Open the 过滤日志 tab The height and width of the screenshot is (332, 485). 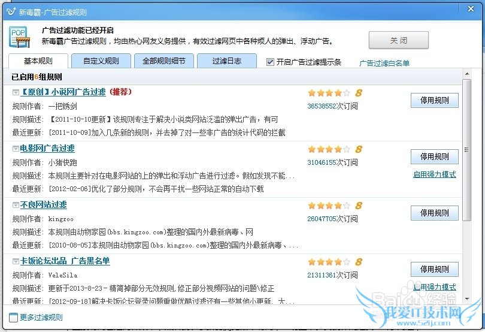tap(227, 61)
